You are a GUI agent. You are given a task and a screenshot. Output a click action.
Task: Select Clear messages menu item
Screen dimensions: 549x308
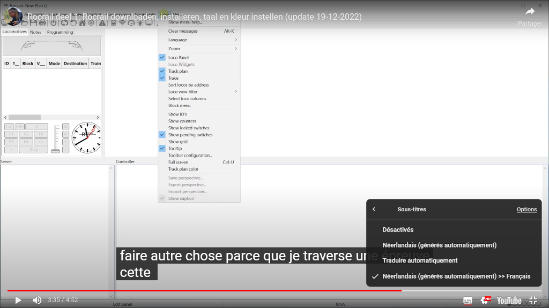coord(199,31)
